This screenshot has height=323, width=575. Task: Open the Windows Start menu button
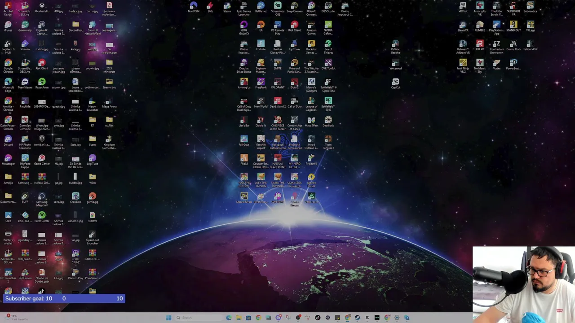pos(168,318)
